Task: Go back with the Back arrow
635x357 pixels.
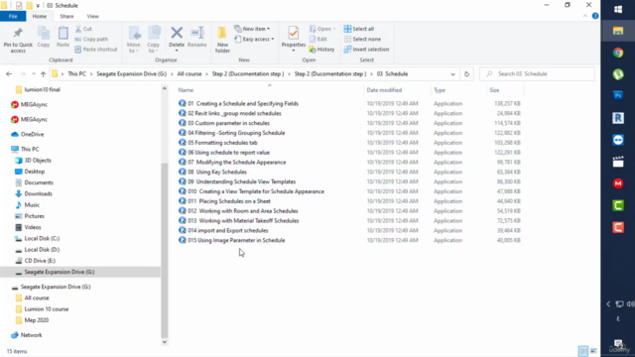Action: pos(9,74)
